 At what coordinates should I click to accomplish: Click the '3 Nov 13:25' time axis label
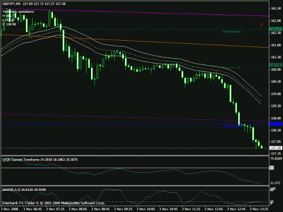coord(259,209)
